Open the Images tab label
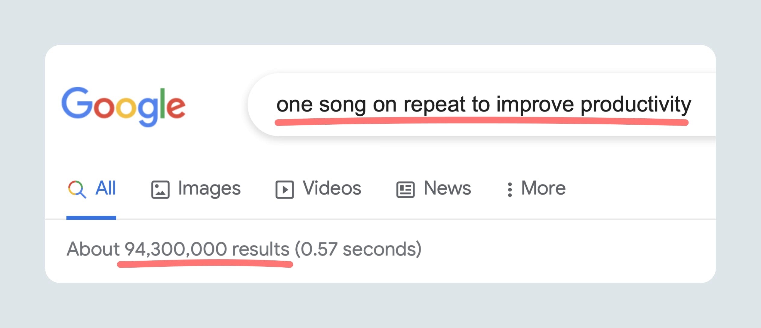The image size is (761, 328). coord(209,188)
